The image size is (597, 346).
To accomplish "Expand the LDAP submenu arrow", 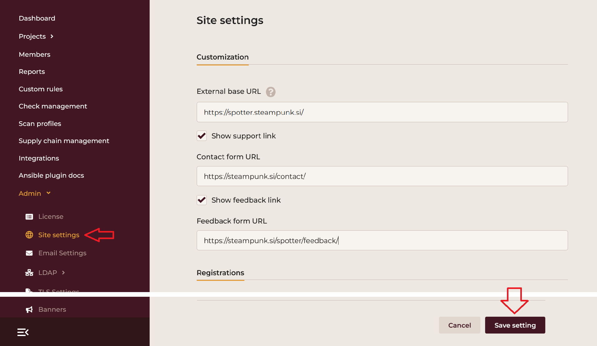I will (x=64, y=273).
